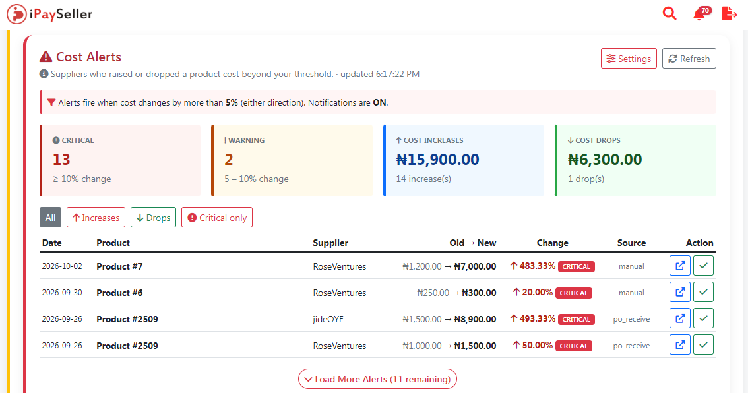Click supplier jideOYE in the table
This screenshot has width=748, height=393.
(x=328, y=320)
